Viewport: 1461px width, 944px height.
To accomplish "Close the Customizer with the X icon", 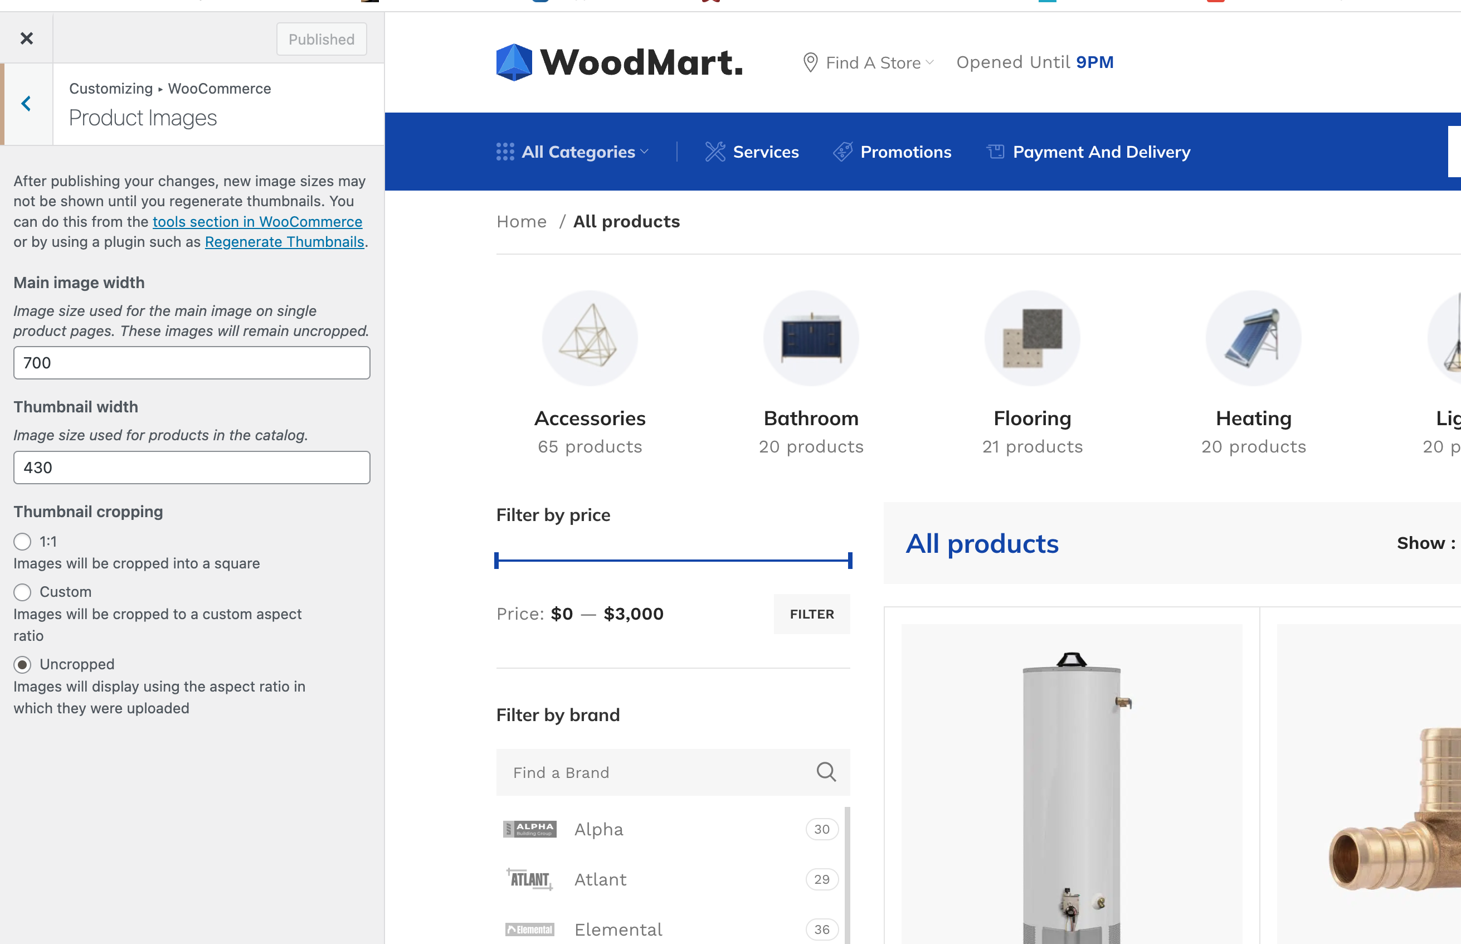I will point(26,38).
